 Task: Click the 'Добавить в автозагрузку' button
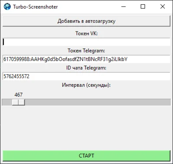[x=86, y=21]
